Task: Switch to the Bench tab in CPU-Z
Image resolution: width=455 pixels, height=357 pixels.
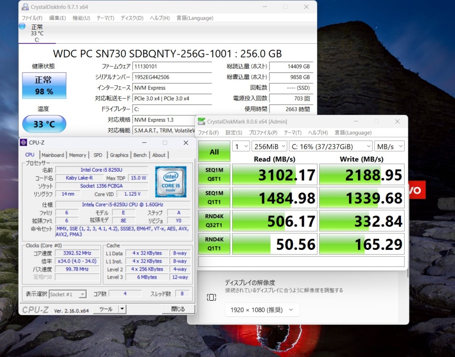Action: 140,155
